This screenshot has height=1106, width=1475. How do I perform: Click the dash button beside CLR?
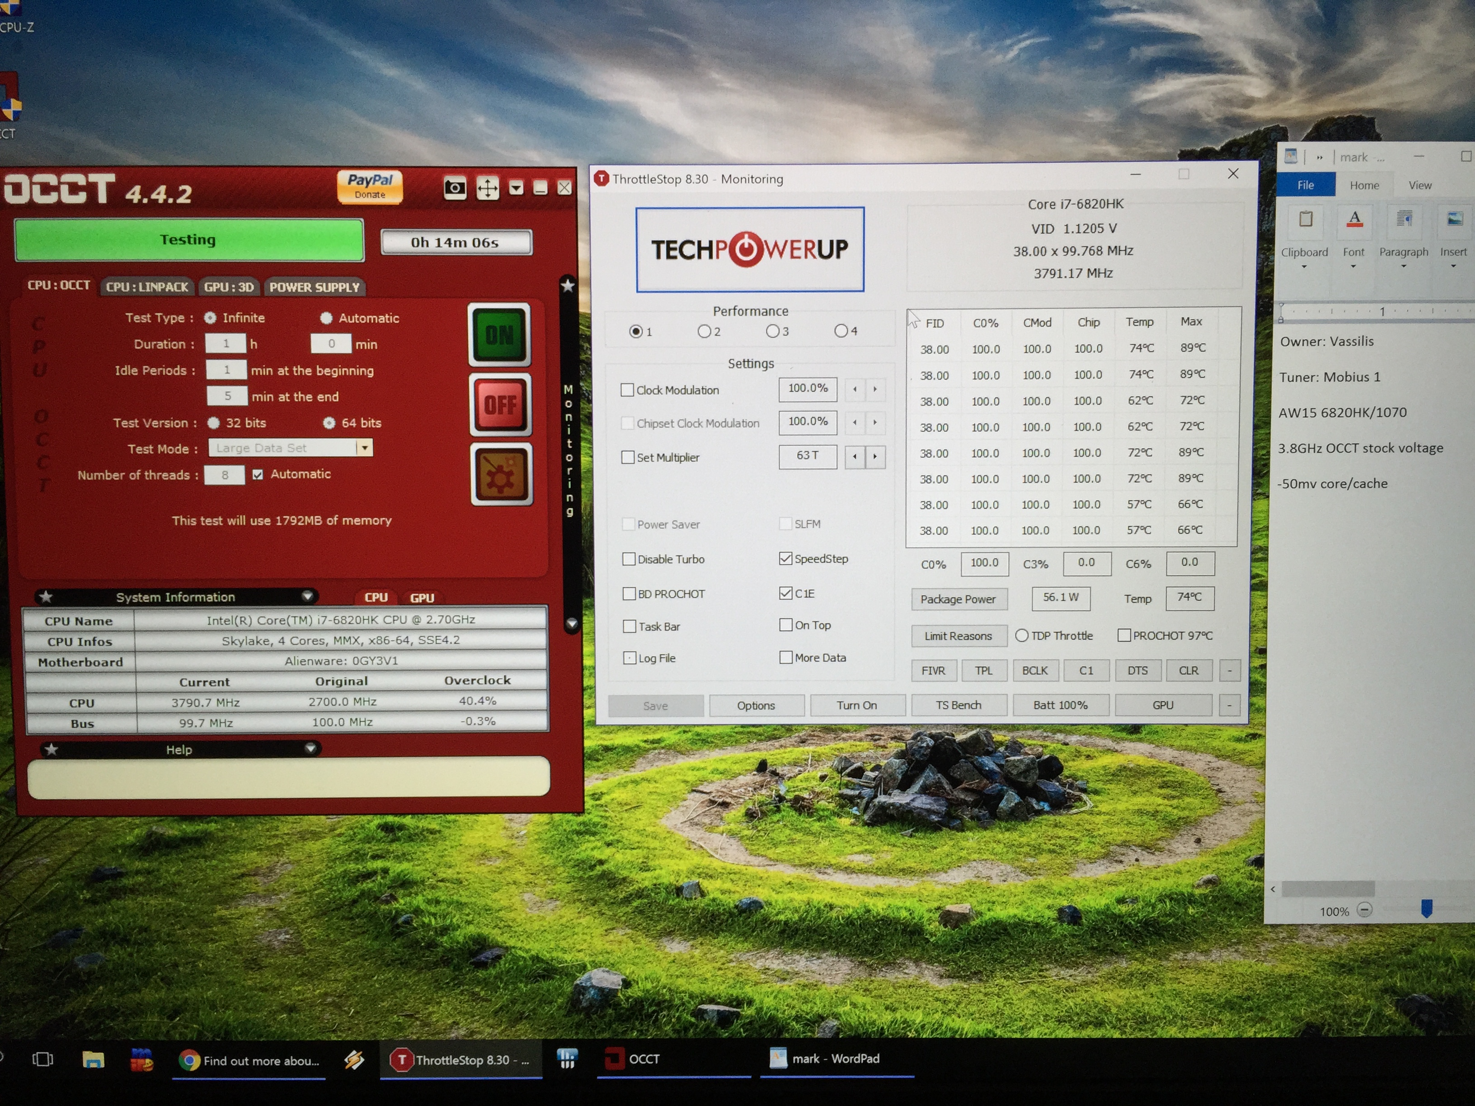pos(1230,670)
